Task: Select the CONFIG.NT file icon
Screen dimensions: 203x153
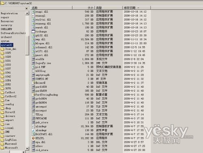Action: point(33,79)
